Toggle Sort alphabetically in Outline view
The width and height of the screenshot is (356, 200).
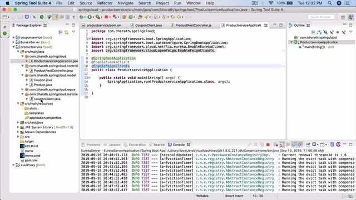click(x=319, y=32)
